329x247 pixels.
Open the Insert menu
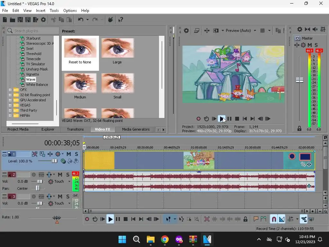(x=40, y=11)
